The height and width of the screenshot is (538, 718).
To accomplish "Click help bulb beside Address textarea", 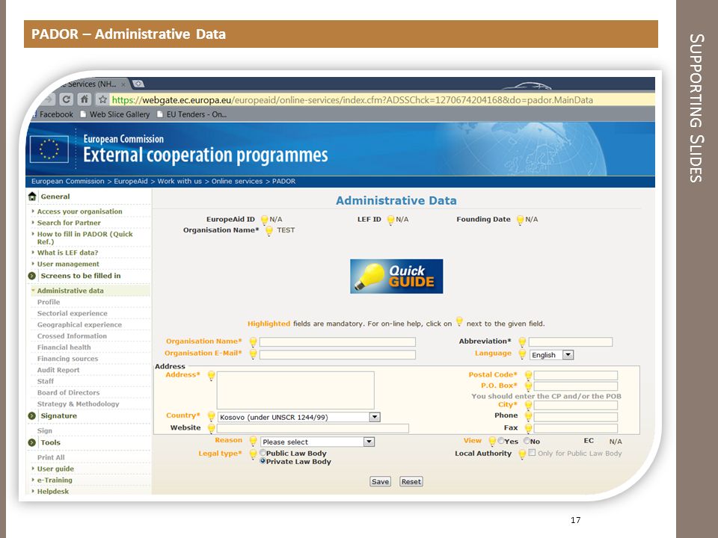I will 211,376.
